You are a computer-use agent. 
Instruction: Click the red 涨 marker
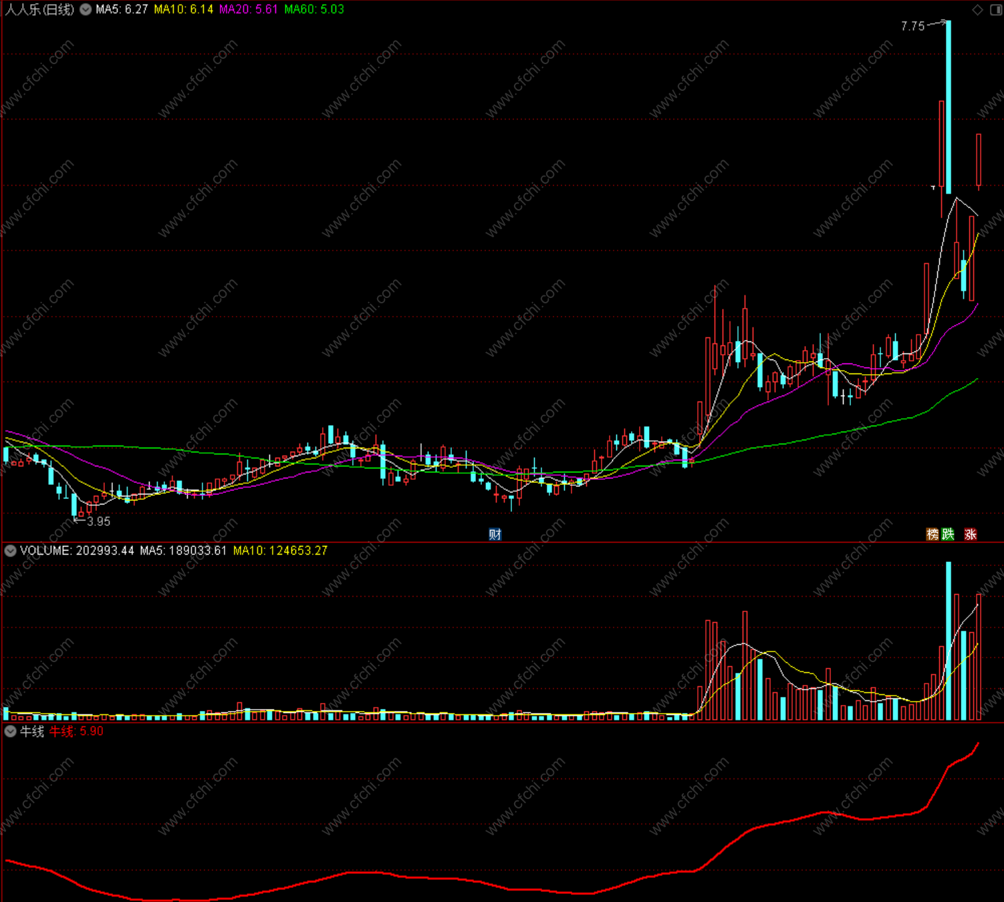point(971,534)
